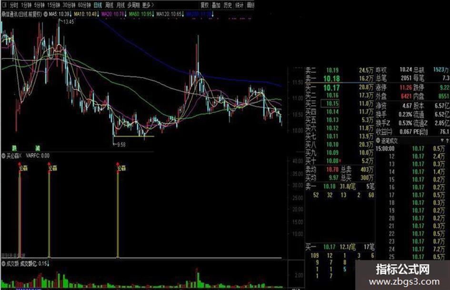
Task: Click the second 必赢 signal marker
Action: pos(52,168)
